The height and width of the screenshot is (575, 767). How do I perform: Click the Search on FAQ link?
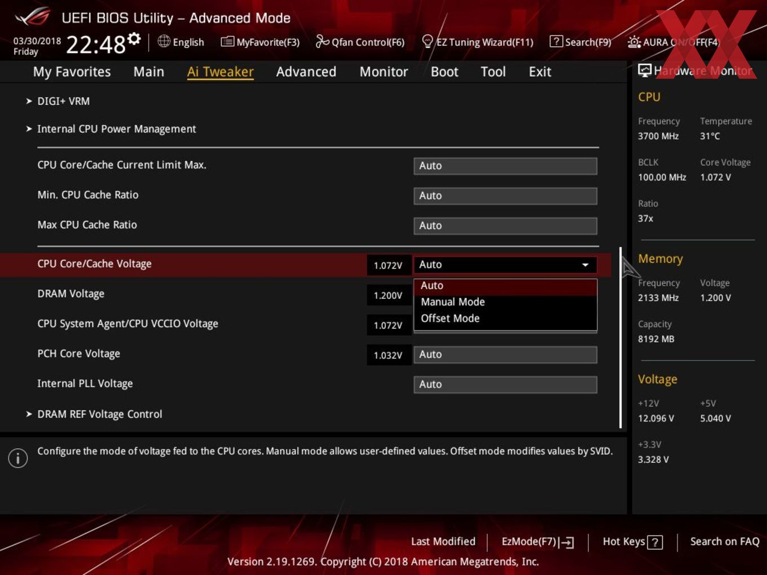tap(725, 541)
